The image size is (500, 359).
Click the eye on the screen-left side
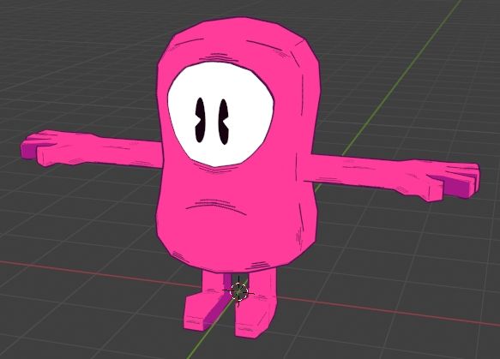coord(200,120)
